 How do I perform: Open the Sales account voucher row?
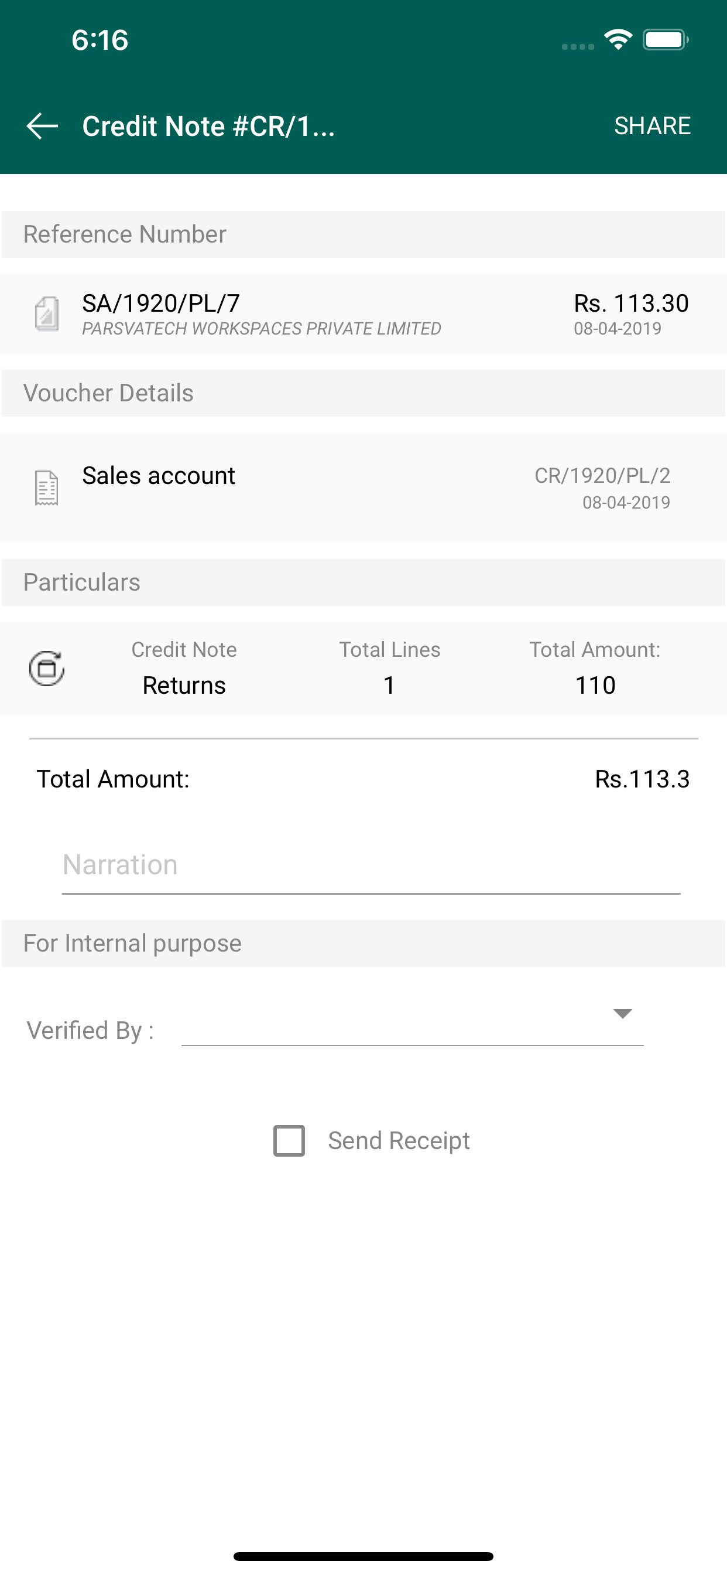coord(364,488)
